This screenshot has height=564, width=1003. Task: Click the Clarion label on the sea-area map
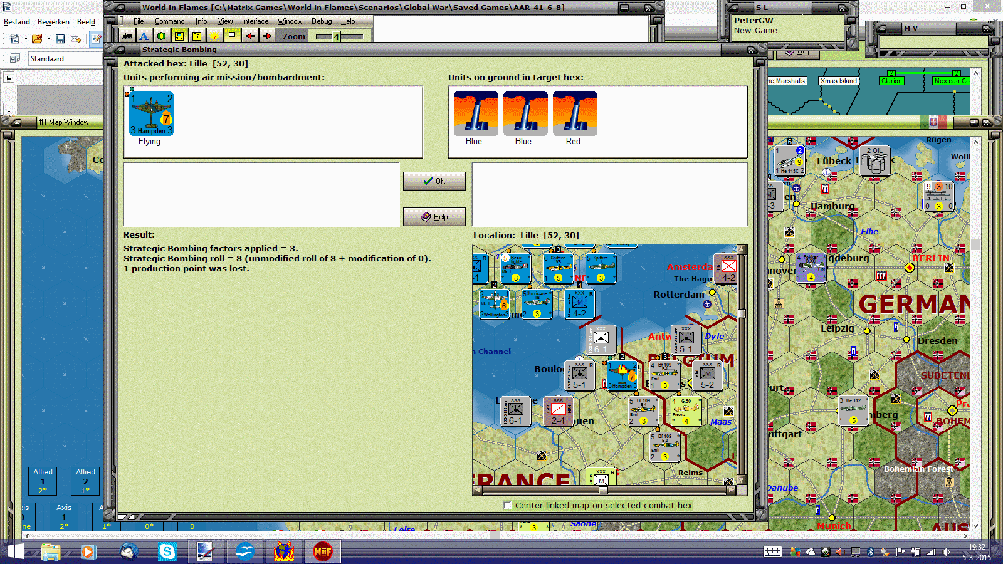click(891, 81)
